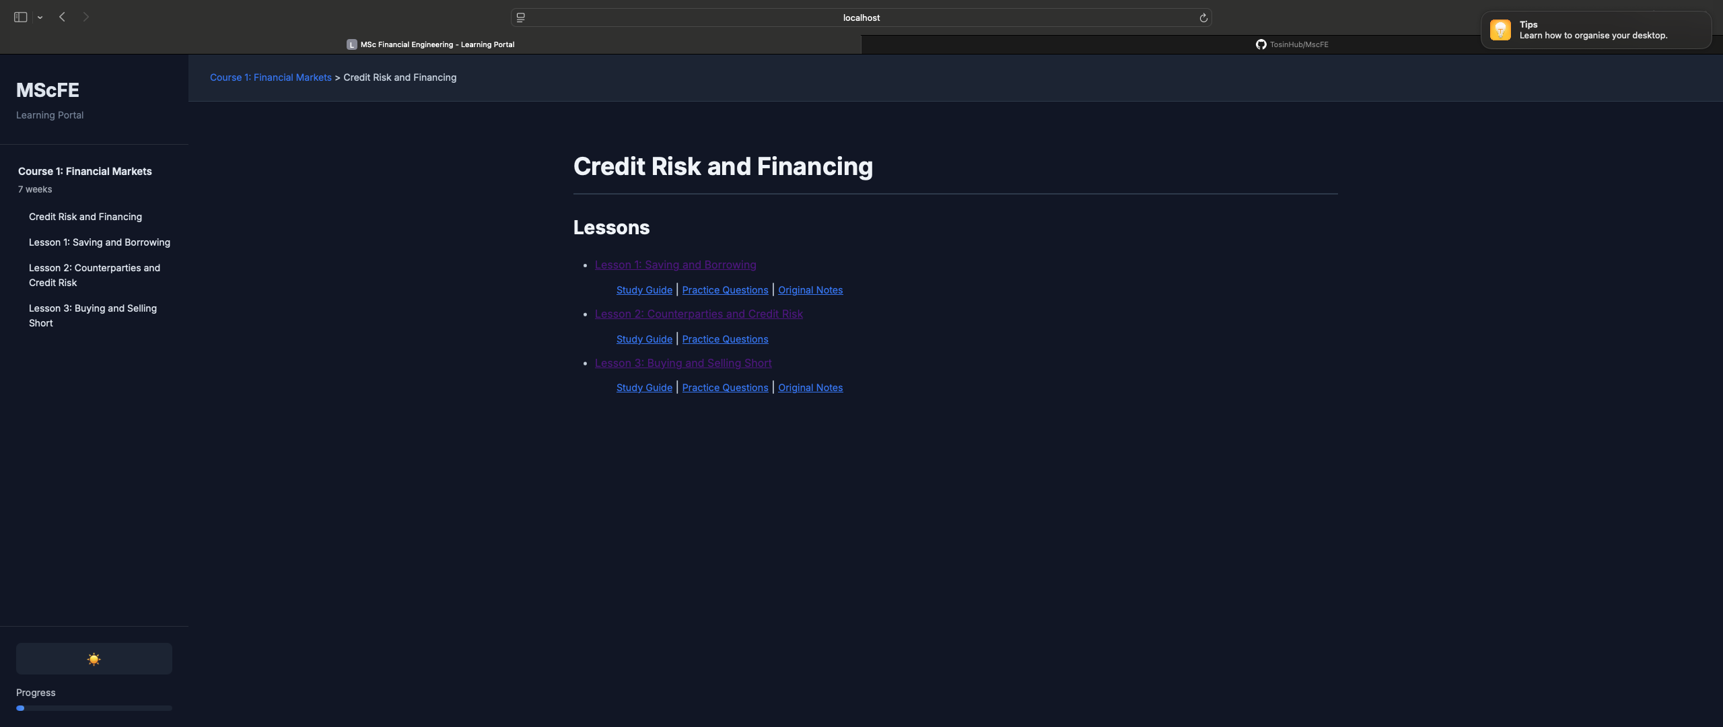Click the Credit Risk and Financing page heading
Viewport: 1723px width, 727px height.
coord(723,166)
